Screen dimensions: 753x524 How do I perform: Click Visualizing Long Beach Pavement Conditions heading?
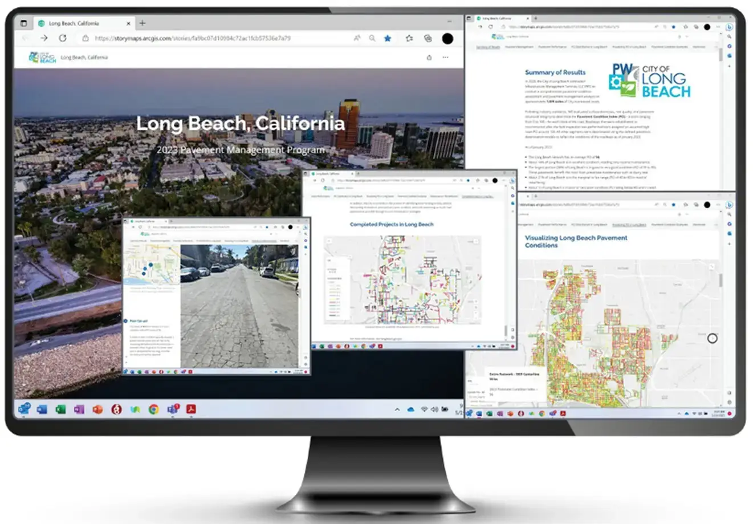(576, 241)
